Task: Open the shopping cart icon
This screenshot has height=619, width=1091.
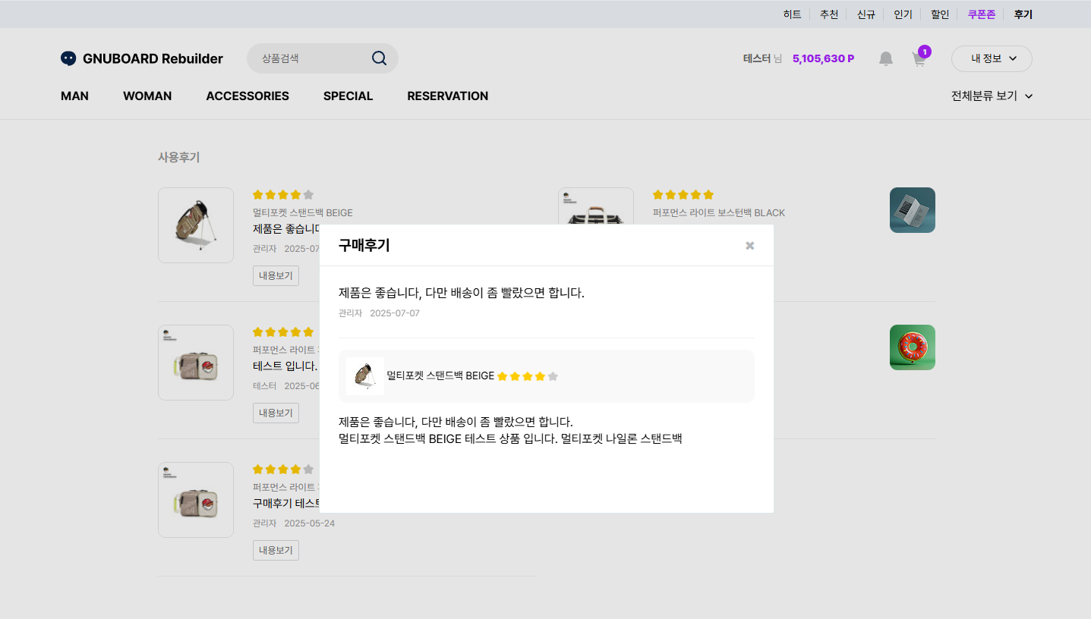Action: [x=919, y=60]
